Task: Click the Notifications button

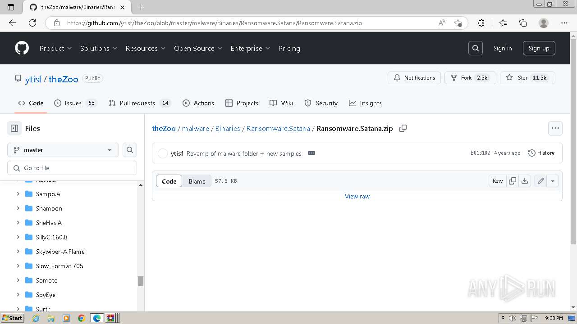Action: point(414,78)
